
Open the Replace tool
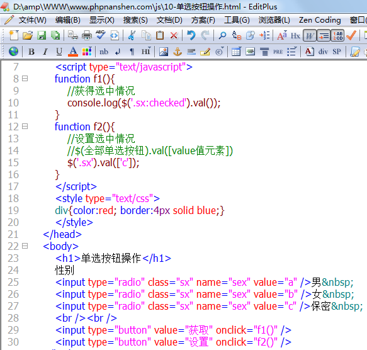(237, 36)
